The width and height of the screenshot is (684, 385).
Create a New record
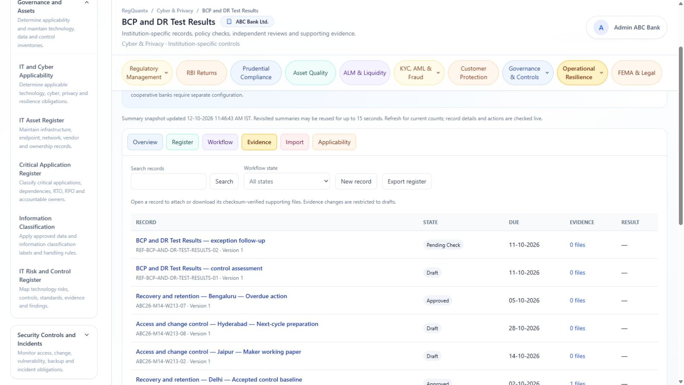[x=356, y=182]
